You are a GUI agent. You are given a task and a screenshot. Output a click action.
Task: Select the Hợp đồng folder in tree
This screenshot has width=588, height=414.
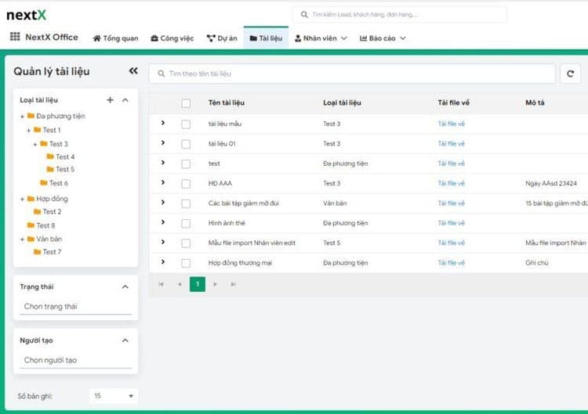(x=52, y=199)
